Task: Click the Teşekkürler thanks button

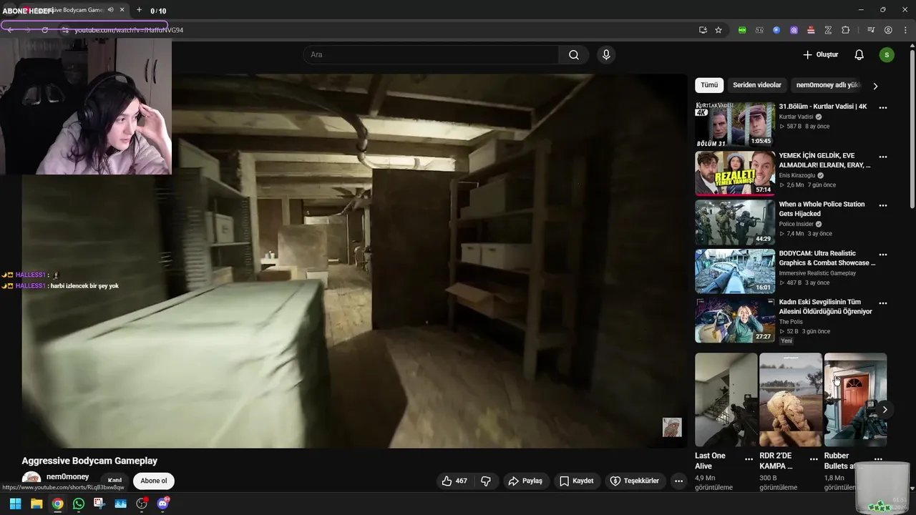Action: [635, 481]
